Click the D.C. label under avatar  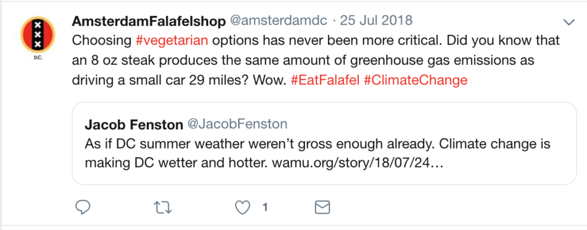click(x=37, y=59)
